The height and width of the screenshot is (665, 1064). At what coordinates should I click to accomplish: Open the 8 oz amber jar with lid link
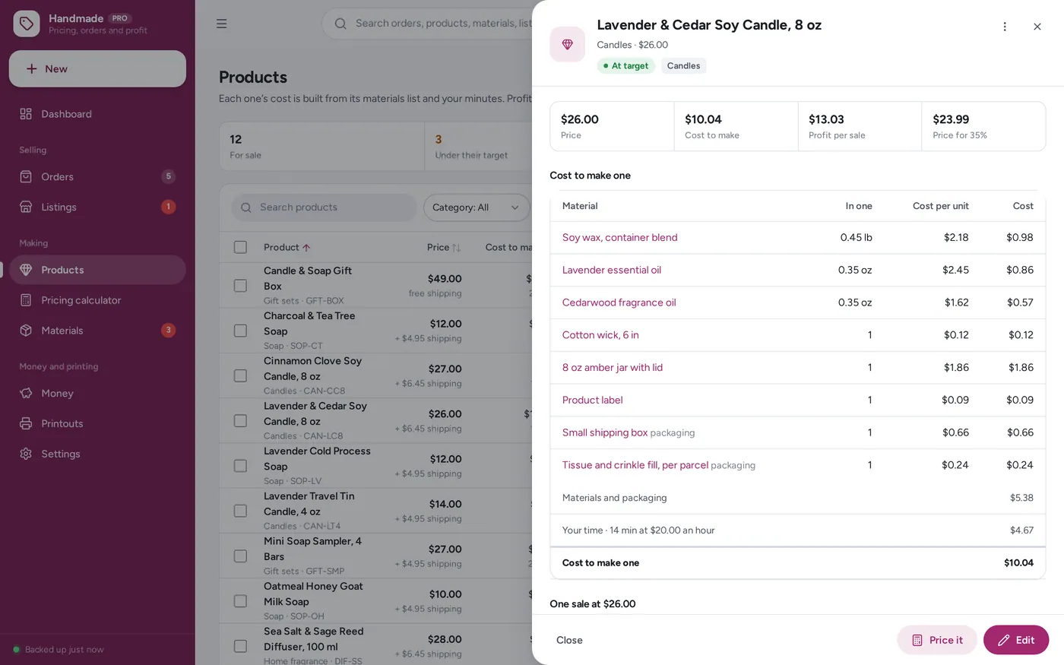[x=613, y=367]
